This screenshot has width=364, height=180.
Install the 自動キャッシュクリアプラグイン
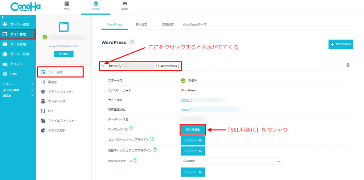pyautogui.click(x=193, y=151)
